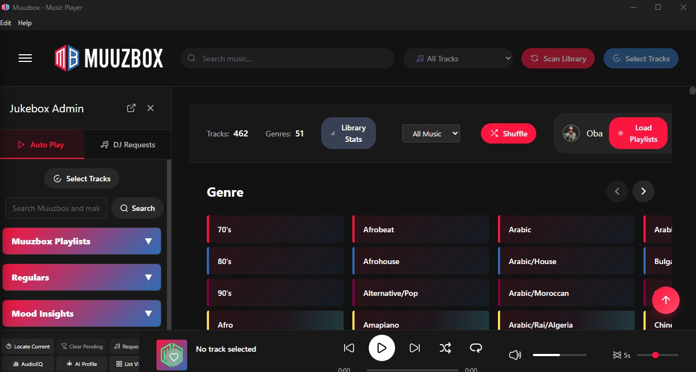The image size is (696, 372).
Task: Click Select Tracks in Jukebox Admin panel
Action: [x=82, y=179]
